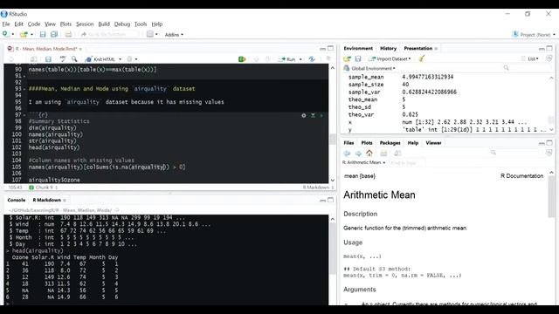Open an existing file with the folder icon
559x314 pixels.
click(x=24, y=35)
